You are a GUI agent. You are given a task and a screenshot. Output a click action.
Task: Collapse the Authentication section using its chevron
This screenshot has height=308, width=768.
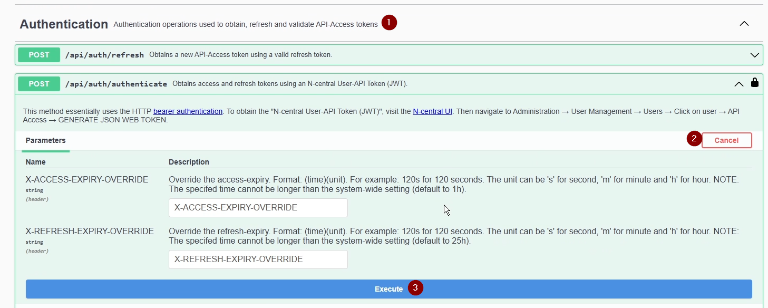point(744,24)
